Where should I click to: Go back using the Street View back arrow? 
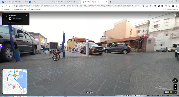[x=6, y=16]
